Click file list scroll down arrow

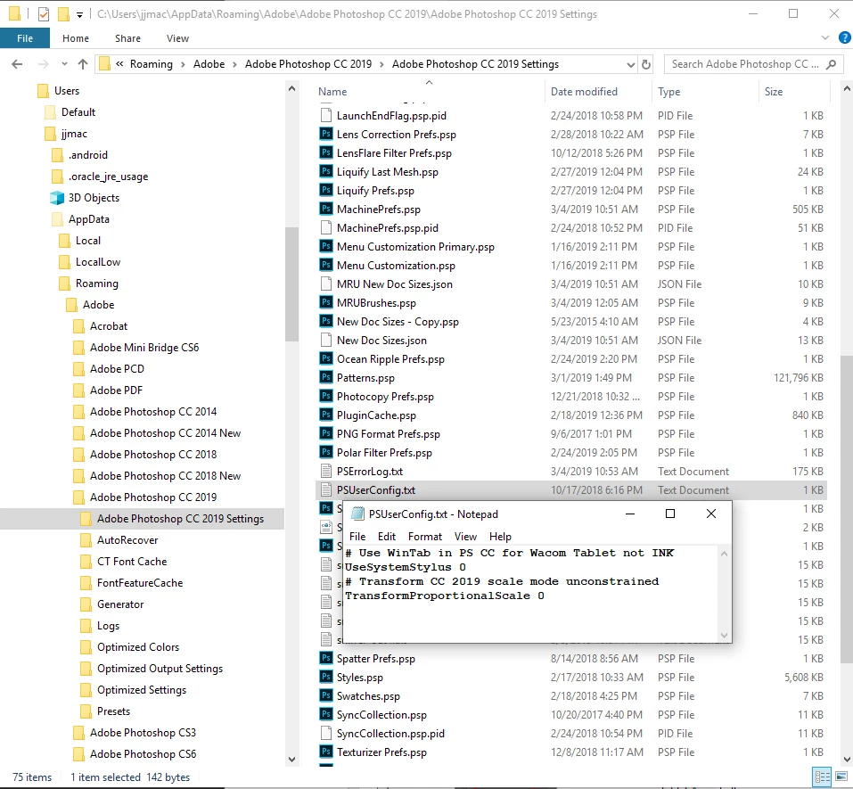pyautogui.click(x=847, y=759)
